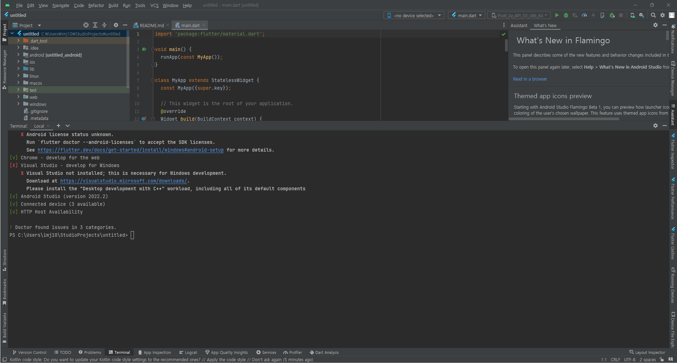Viewport: 677px width, 363px height.
Task: Click CRLF line separator in status bar
Action: (x=615, y=359)
